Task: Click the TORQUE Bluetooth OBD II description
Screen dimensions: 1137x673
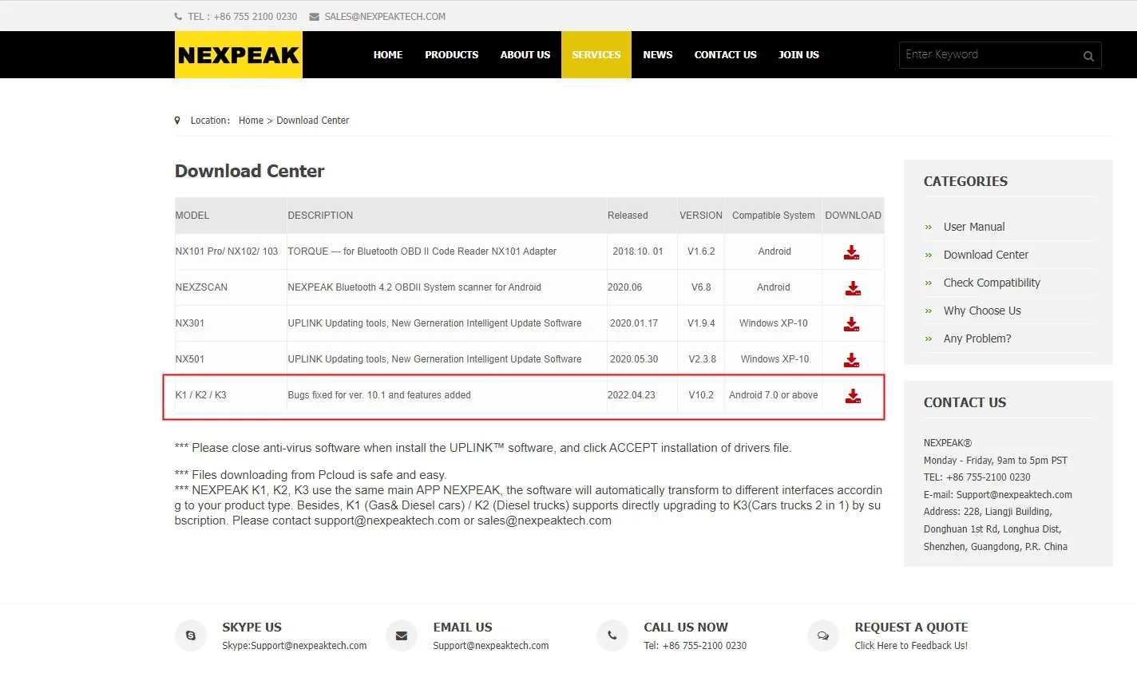Action: pyautogui.click(x=422, y=251)
